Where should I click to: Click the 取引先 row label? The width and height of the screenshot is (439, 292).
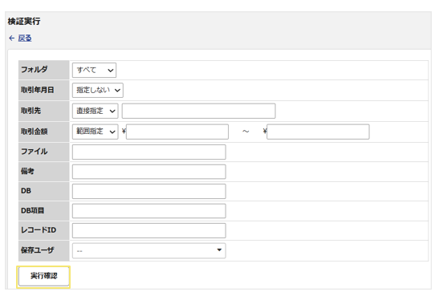[30, 111]
